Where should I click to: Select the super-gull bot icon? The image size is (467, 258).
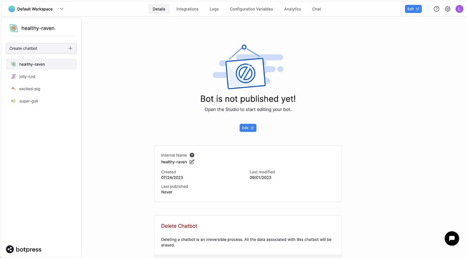[x=13, y=101]
